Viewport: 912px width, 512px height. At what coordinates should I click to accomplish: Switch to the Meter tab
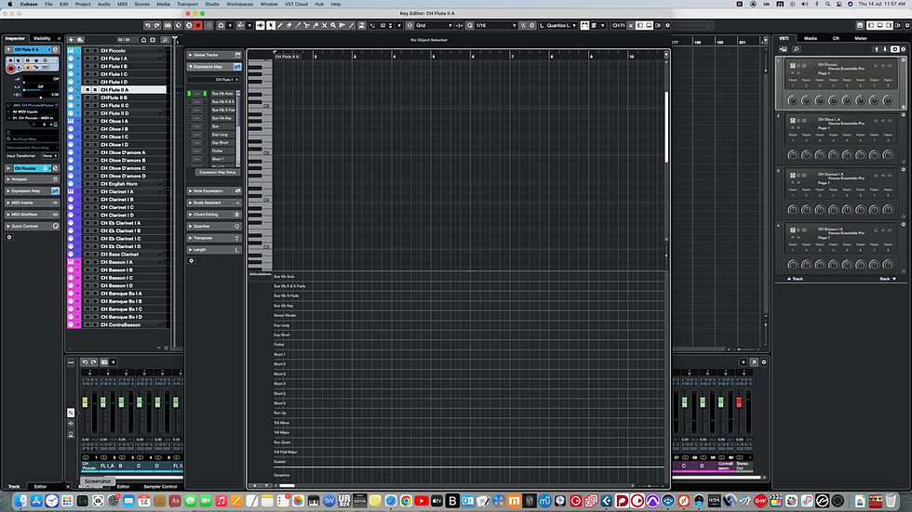861,38
